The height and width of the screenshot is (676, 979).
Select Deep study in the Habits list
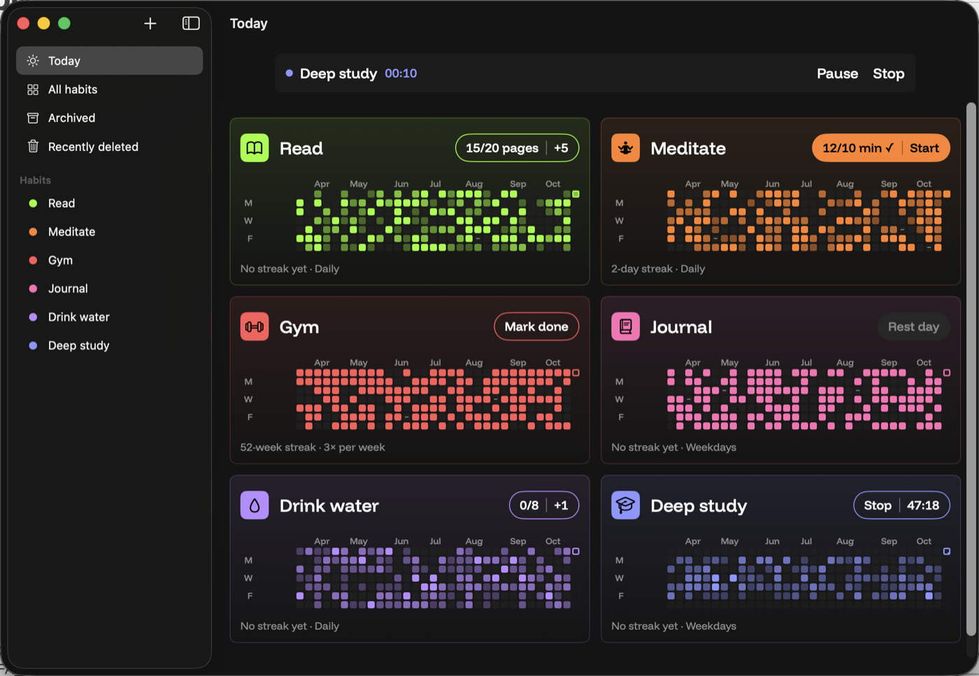coord(110,346)
